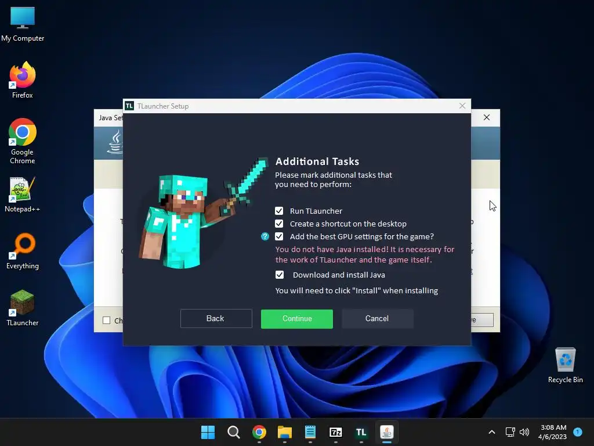Close the Java Setup window
594x446 pixels.
point(487,117)
